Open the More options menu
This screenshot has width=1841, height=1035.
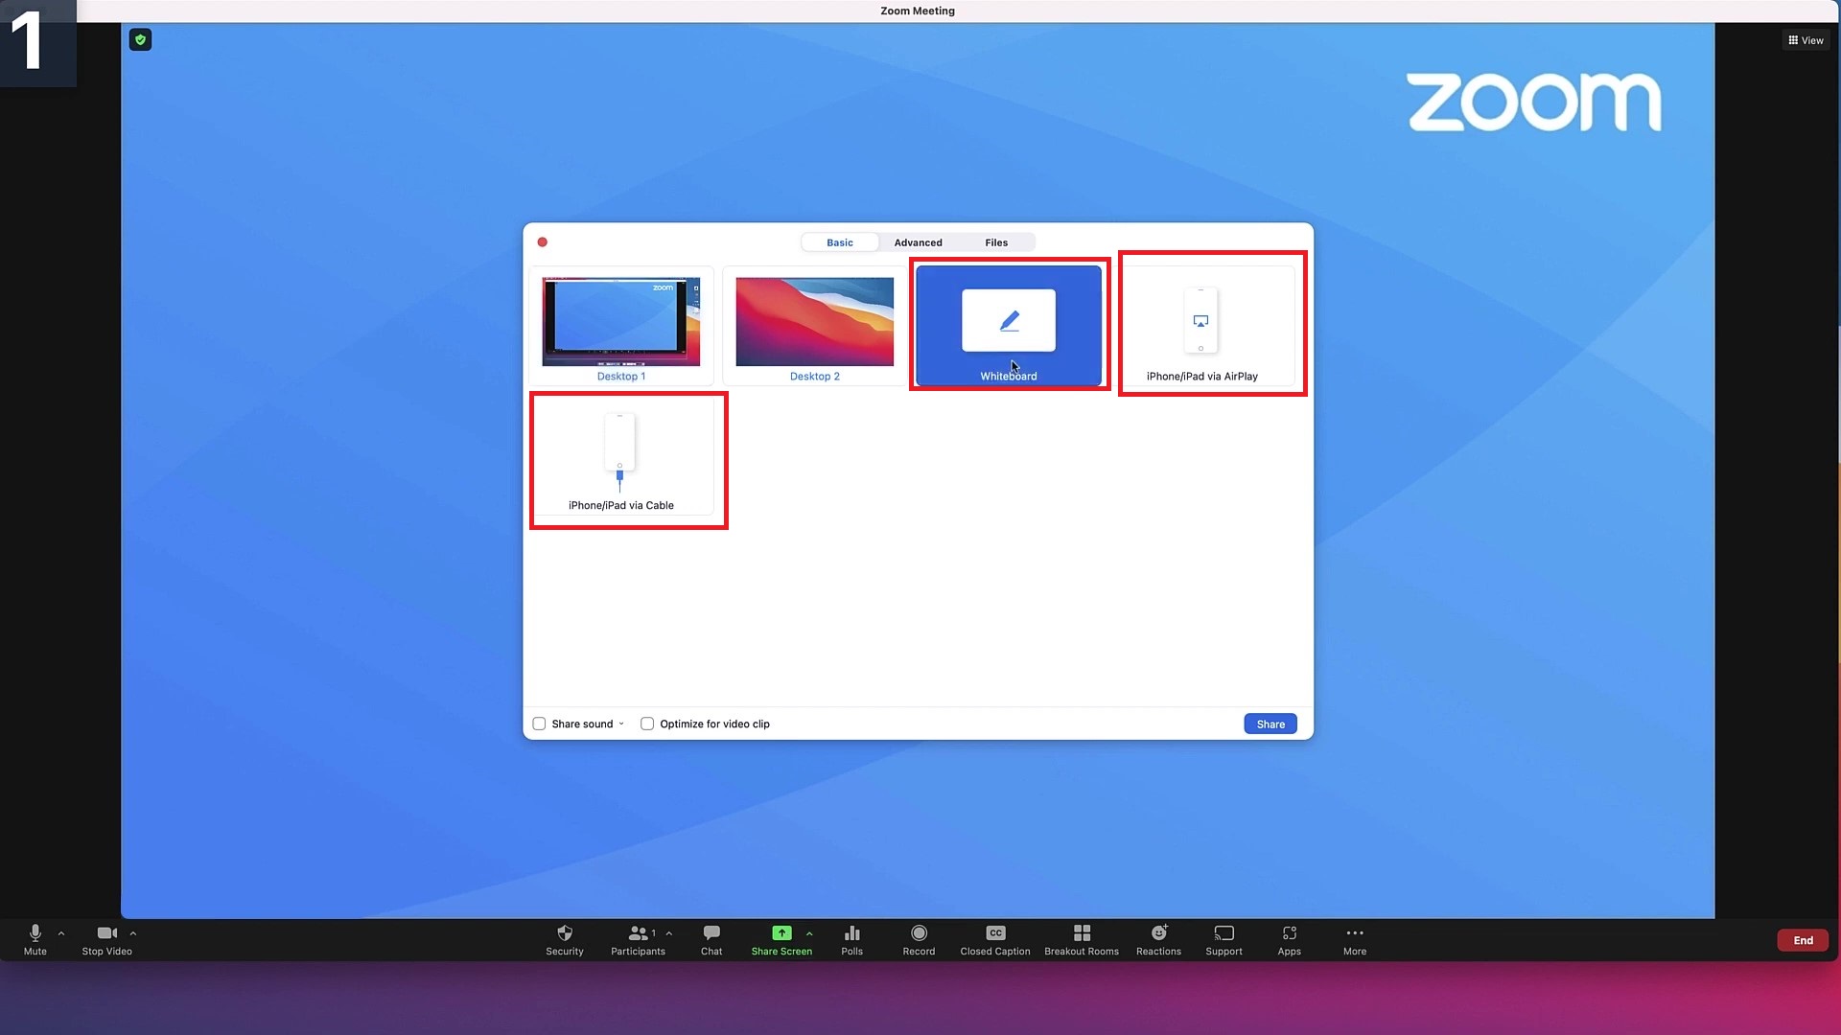coord(1355,939)
